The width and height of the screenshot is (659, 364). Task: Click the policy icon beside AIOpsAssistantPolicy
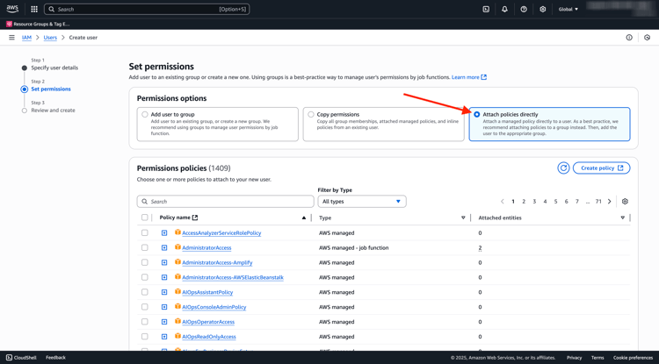[x=177, y=292]
